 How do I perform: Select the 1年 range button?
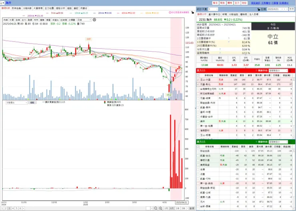point(178,208)
